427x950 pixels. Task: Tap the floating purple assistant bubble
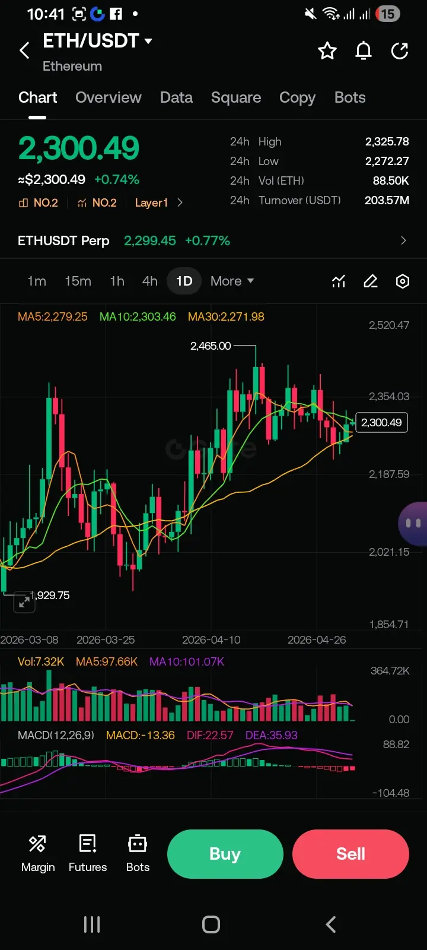[413, 523]
